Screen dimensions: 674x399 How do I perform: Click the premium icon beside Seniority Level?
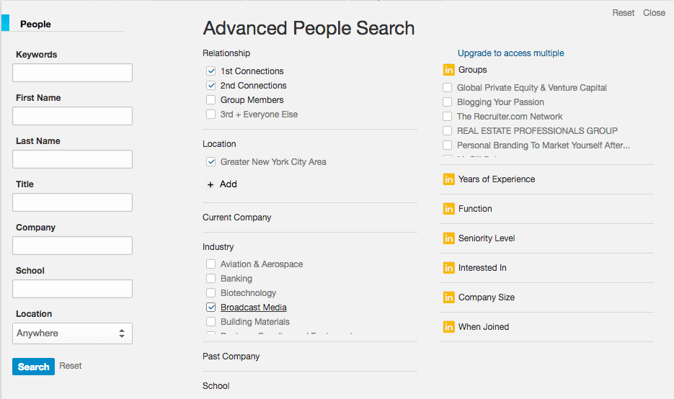[449, 238]
